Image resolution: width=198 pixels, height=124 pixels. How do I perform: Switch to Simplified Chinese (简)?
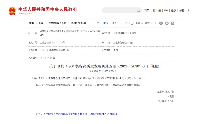pyautogui.click(x=154, y=11)
